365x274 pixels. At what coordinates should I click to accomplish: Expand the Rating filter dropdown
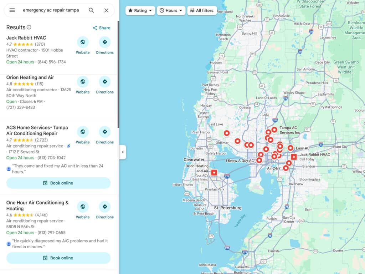(140, 11)
